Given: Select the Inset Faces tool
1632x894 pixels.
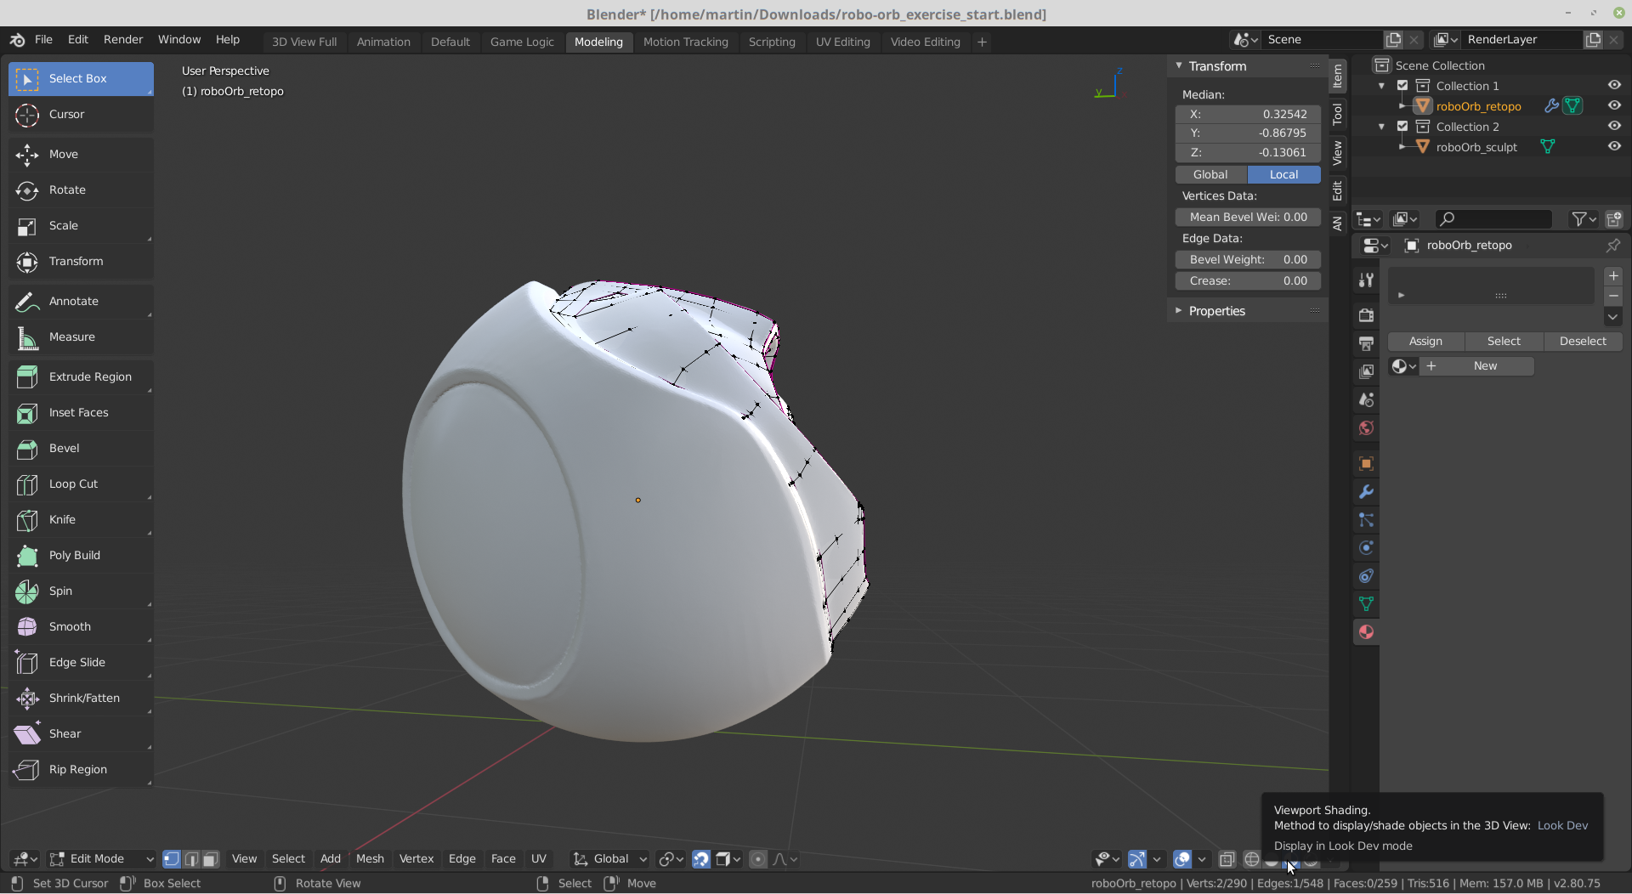Looking at the screenshot, I should (x=81, y=412).
